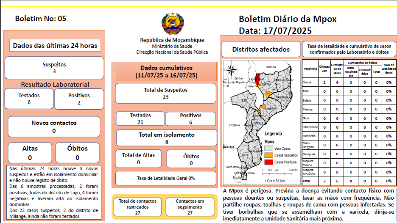397x223 pixels.
Task: Click 'Direcção Nacional da Saúde Pública' line
Action: 172,52
